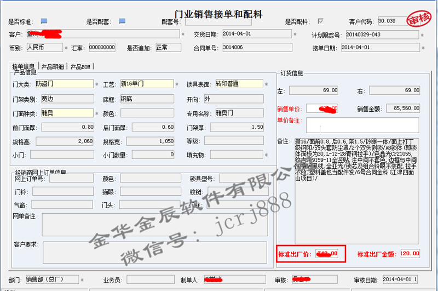Click the 币别 field showing 人民币
438x291 pixels.
click(44, 48)
